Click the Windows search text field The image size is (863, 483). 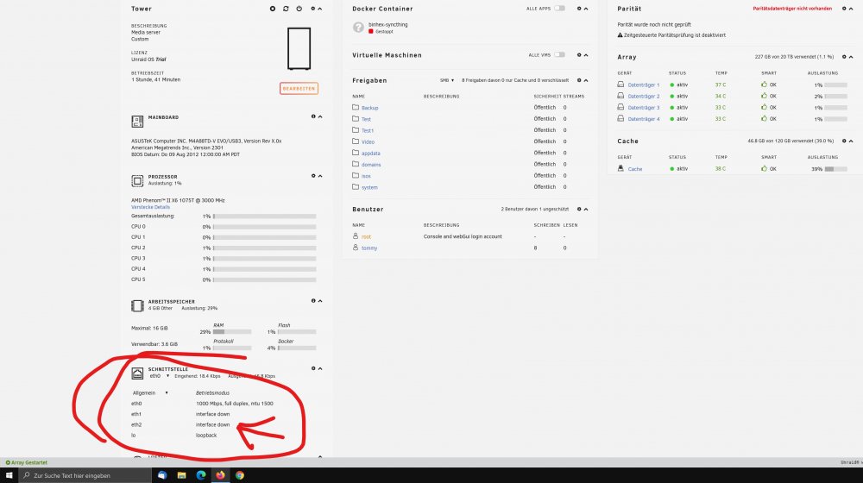tap(85, 475)
